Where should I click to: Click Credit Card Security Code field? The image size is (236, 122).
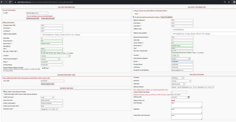[52, 106]
